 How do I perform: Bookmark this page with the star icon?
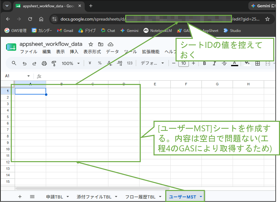(x=267, y=19)
